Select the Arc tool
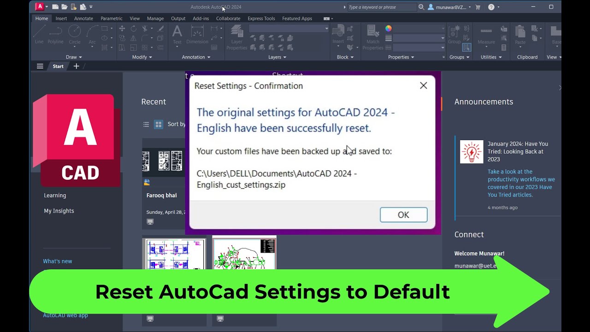The height and width of the screenshot is (332, 590). point(92,34)
